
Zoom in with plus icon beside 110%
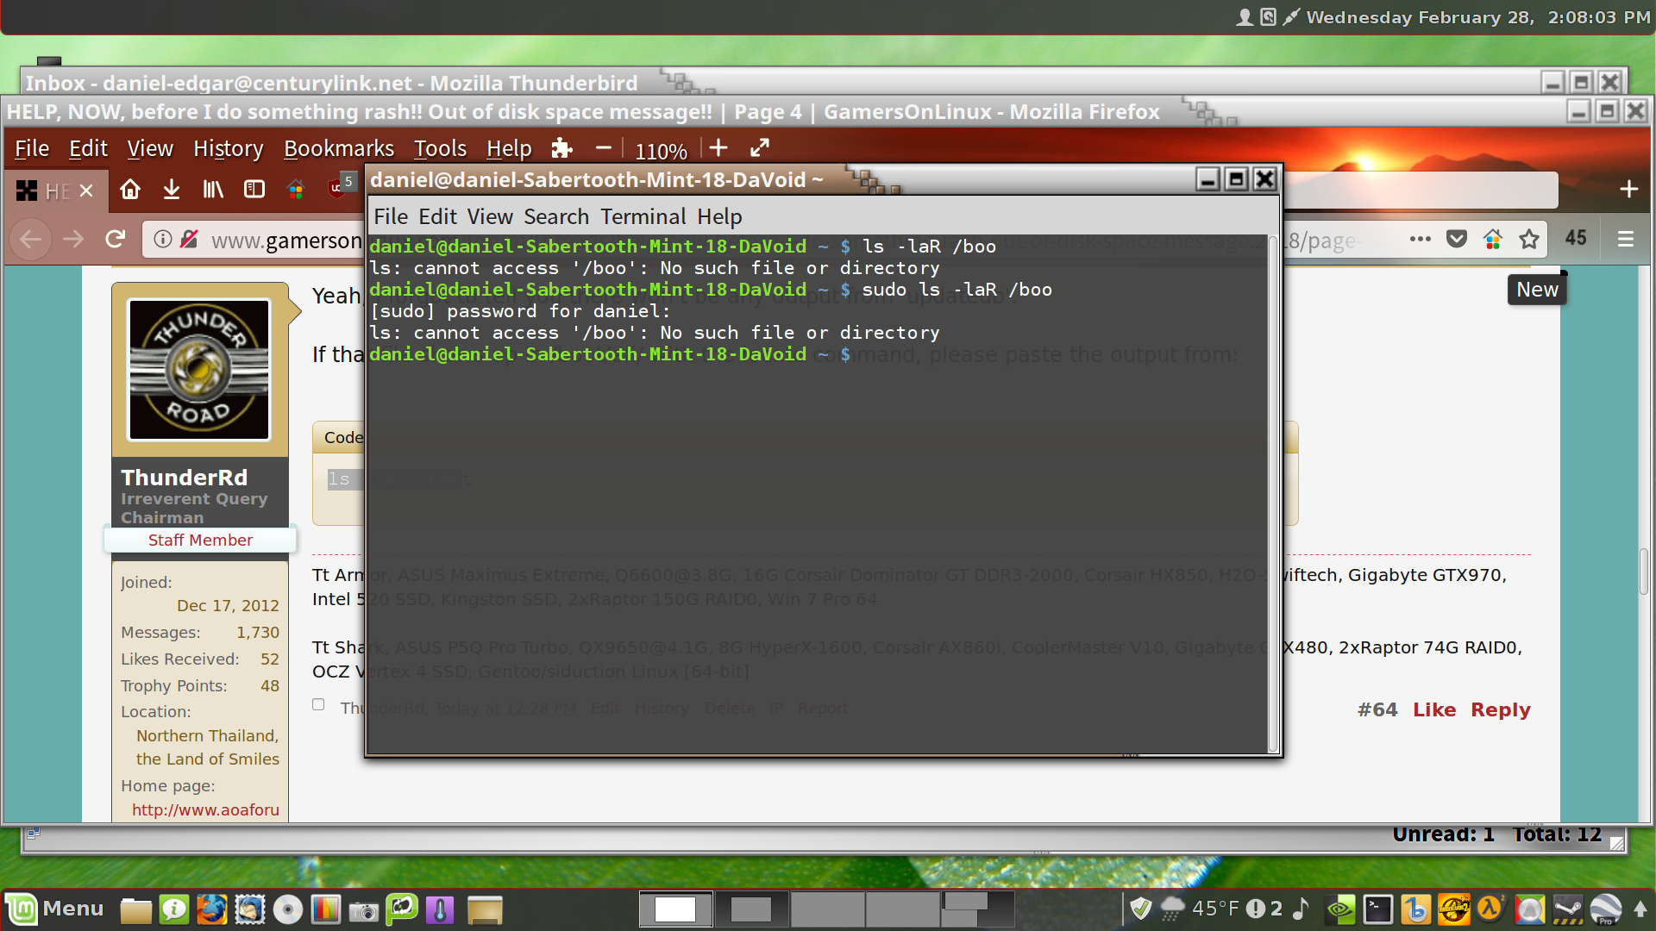tap(718, 148)
